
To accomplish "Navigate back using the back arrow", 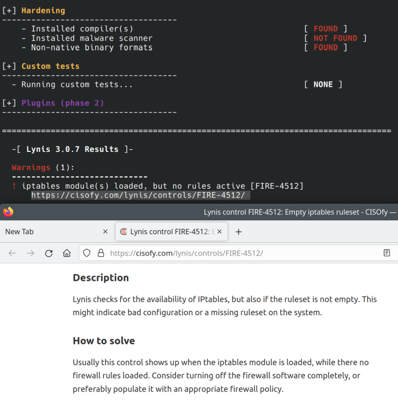I will 12,253.
